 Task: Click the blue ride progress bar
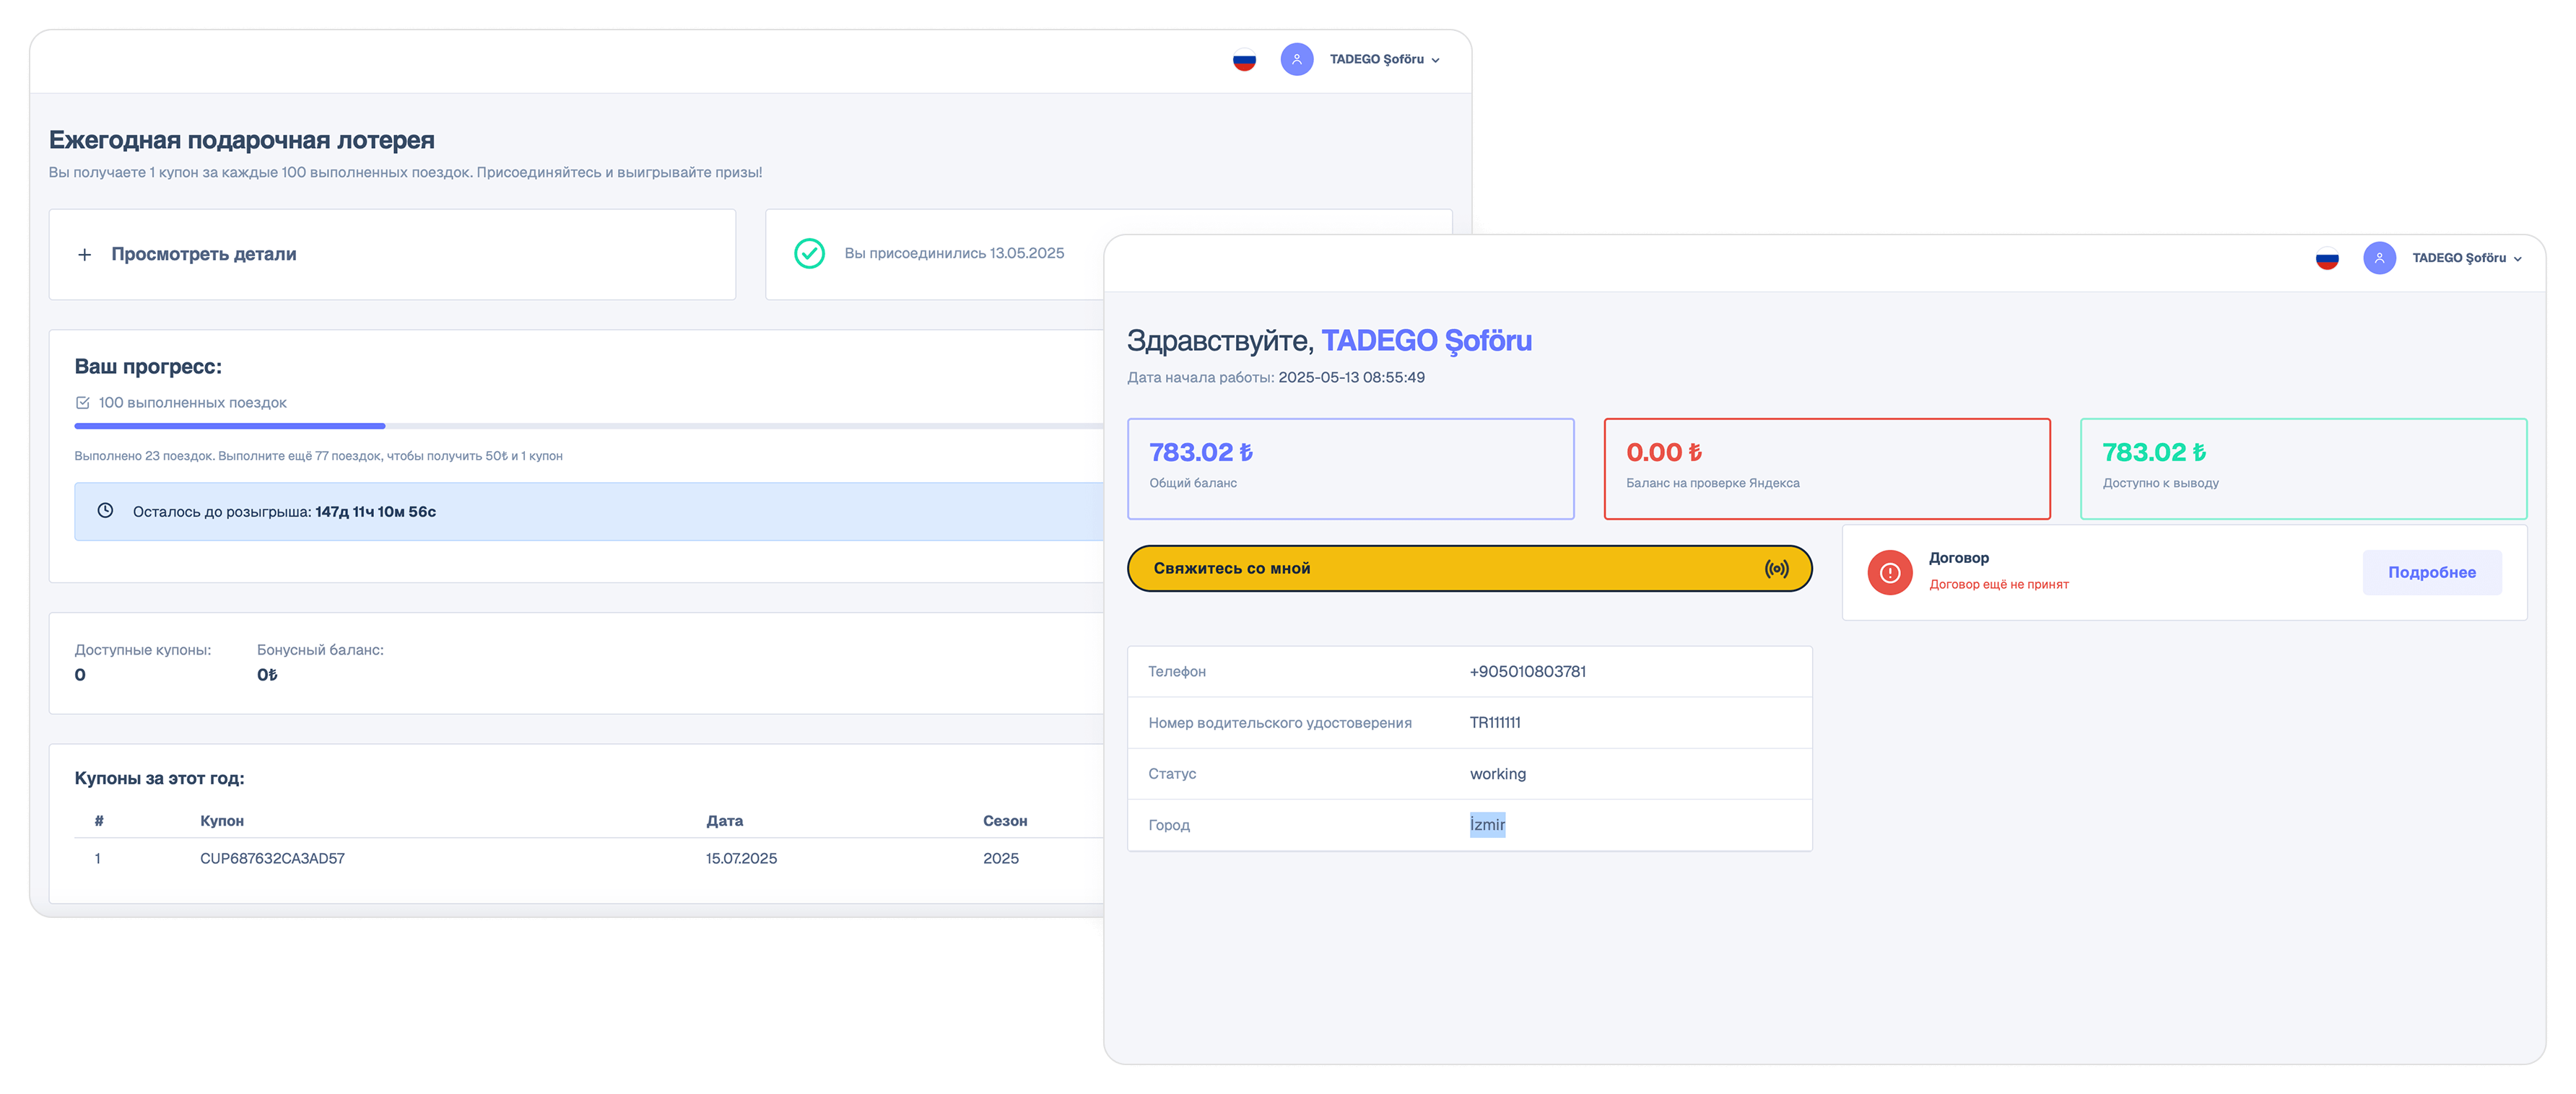pos(230,426)
